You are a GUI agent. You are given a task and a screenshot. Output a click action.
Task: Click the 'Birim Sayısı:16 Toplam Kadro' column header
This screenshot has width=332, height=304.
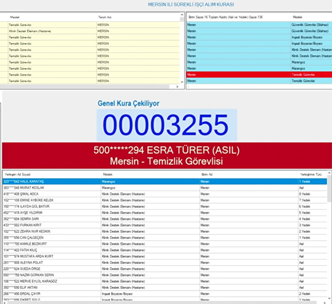(225, 17)
